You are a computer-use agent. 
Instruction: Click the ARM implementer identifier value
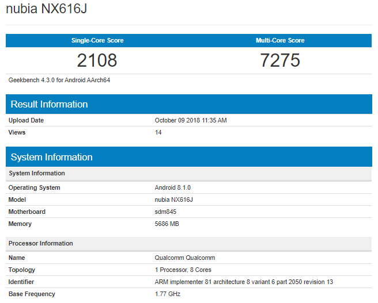(244, 282)
